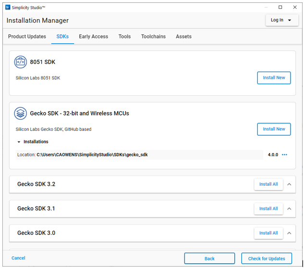Click the Silicon Labs 8051 SDK description
This screenshot has height=268, width=304.
[38, 78]
